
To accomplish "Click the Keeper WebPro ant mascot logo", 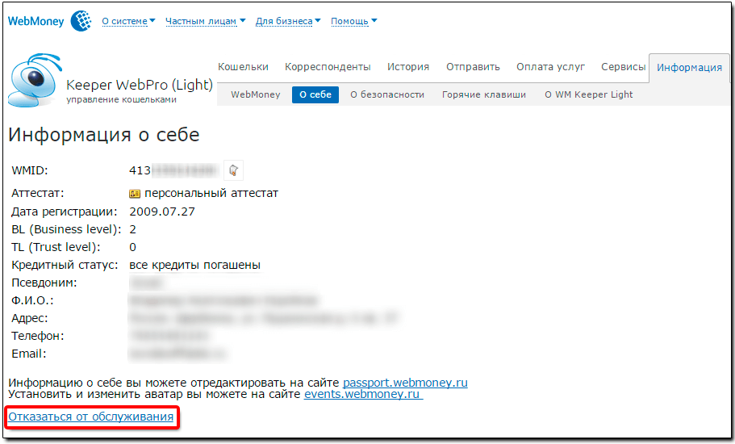I will pos(35,81).
